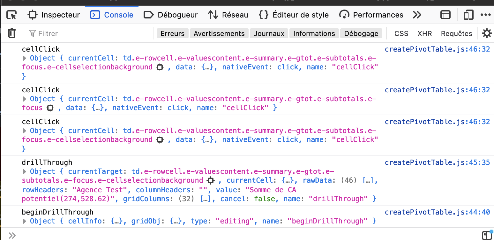Expand the drillThrough Object entry
Viewport: 494px width, 240px height.
[25, 172]
